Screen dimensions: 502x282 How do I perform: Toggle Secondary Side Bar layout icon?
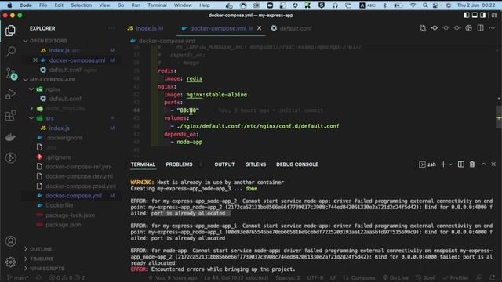pyautogui.click(x=483, y=15)
